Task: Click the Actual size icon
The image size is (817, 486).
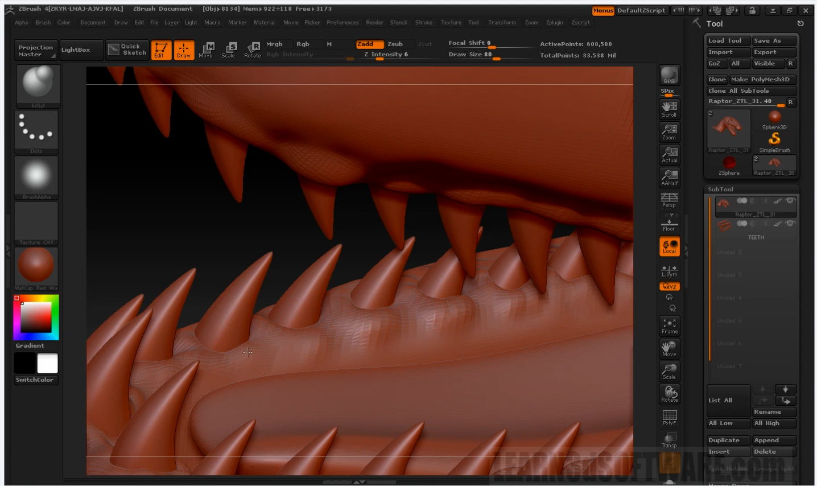Action: [x=669, y=154]
